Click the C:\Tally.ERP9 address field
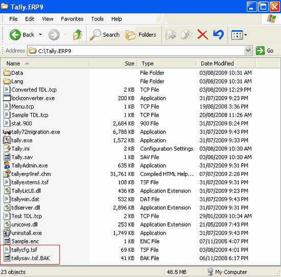 (136, 51)
